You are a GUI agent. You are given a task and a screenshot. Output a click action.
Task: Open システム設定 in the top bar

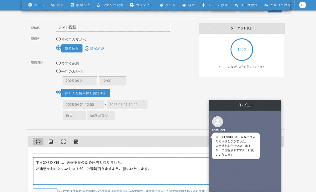214,5
